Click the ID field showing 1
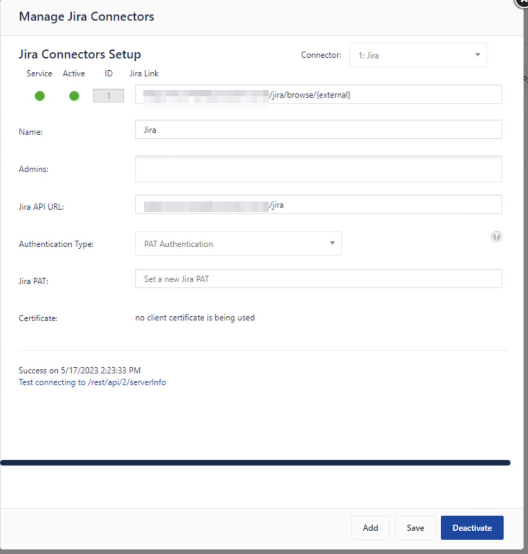Viewport: 528px width, 554px height. pyautogui.click(x=109, y=96)
